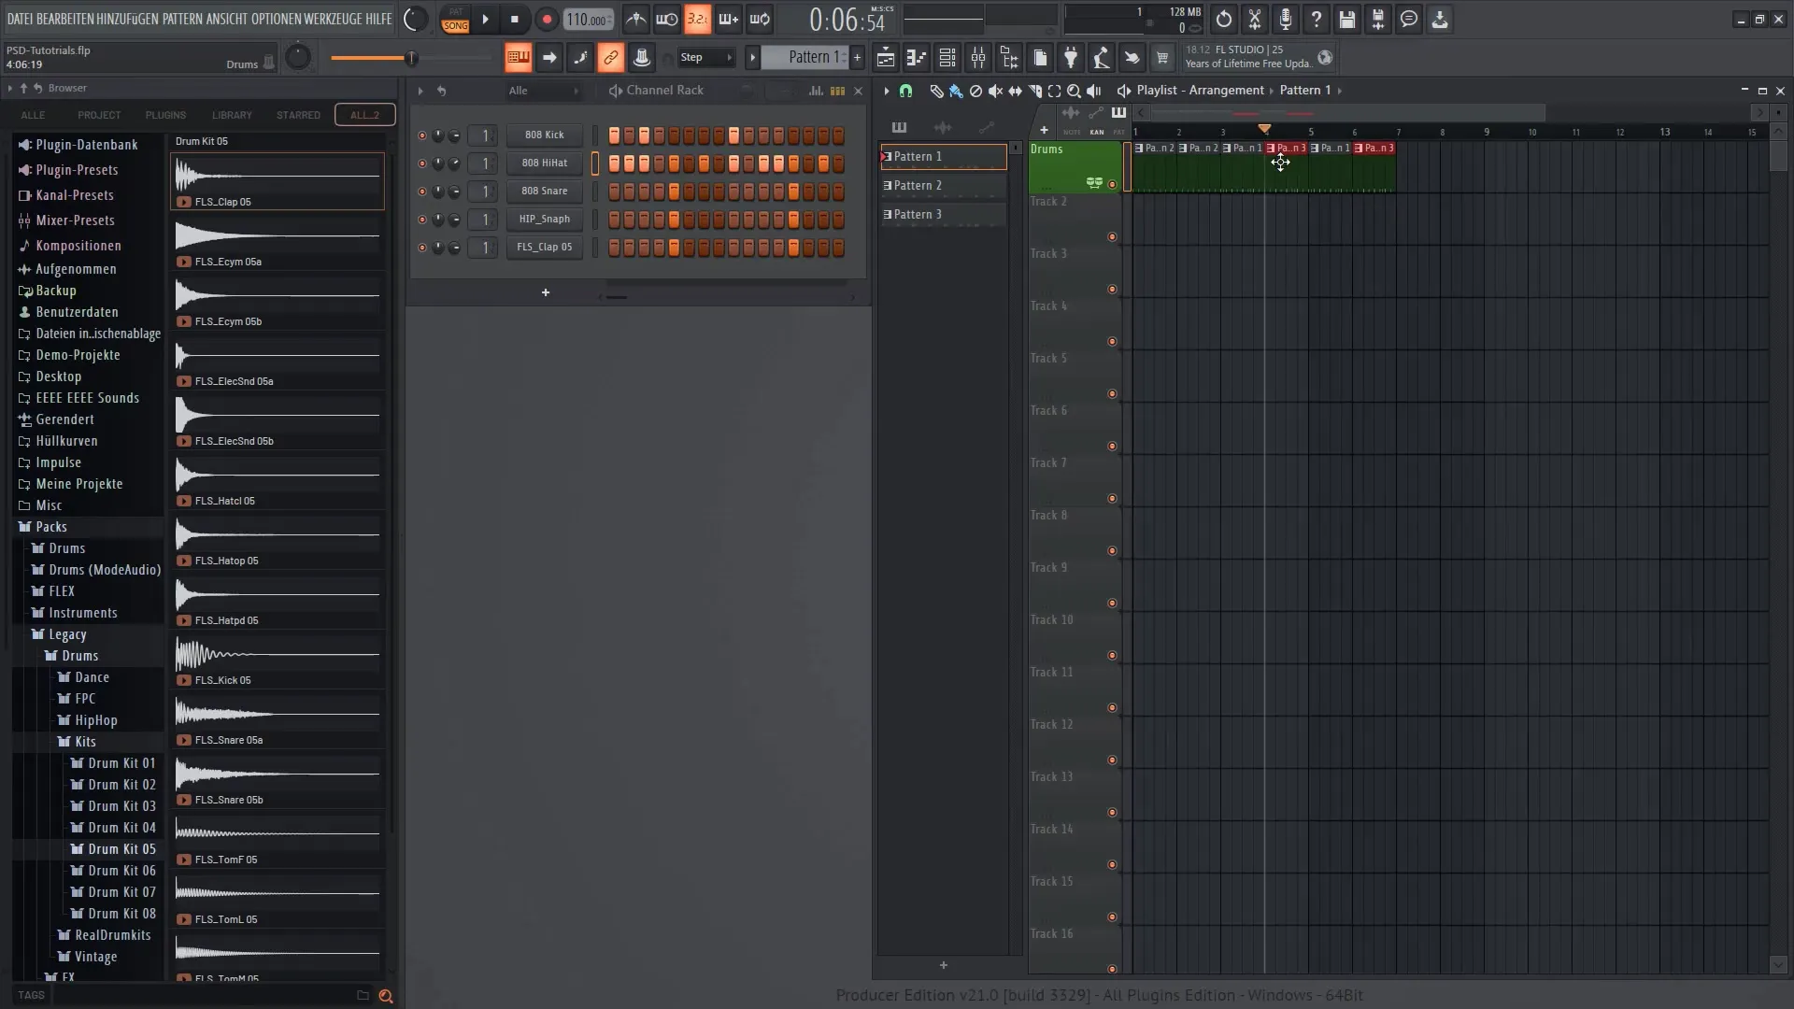Open the recording microphone icon
The width and height of the screenshot is (1794, 1009).
1286,19
